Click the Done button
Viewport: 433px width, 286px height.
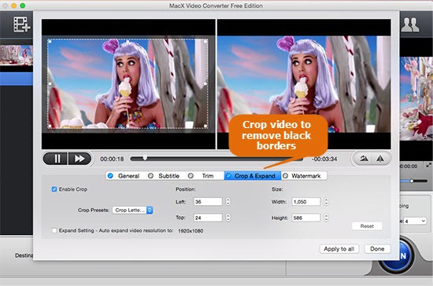click(377, 249)
